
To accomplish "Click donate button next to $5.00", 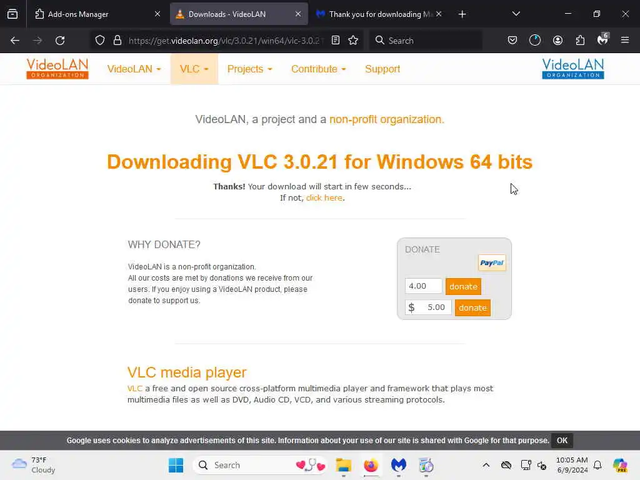I will [472, 307].
